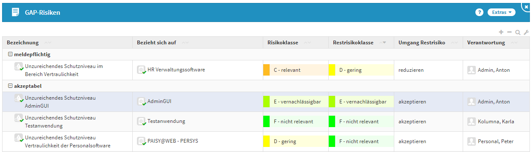Sort by the Verantwortung column header
The height and width of the screenshot is (152, 532).
(486, 43)
